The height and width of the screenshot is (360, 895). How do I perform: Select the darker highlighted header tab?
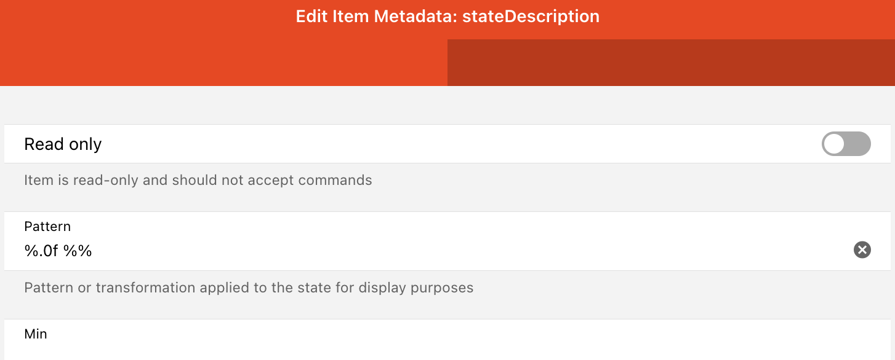click(x=671, y=63)
